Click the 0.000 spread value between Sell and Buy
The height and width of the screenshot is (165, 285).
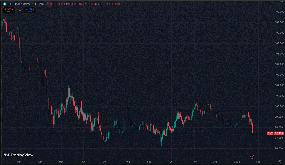pos(19,10)
